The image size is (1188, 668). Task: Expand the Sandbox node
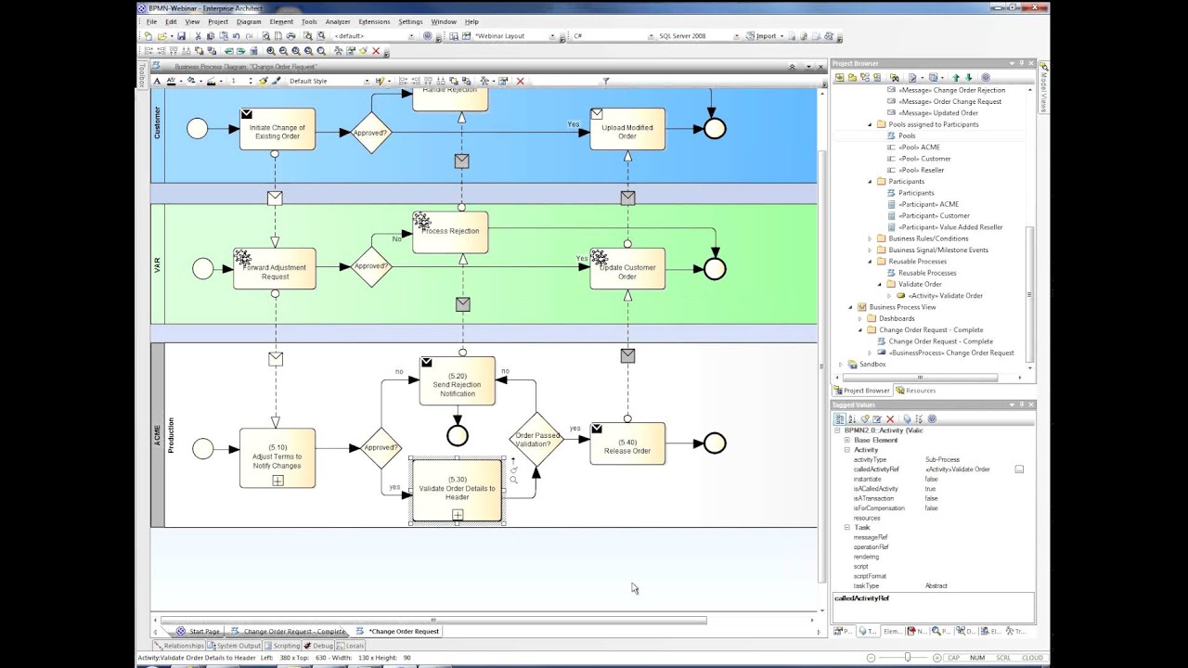pyautogui.click(x=840, y=365)
